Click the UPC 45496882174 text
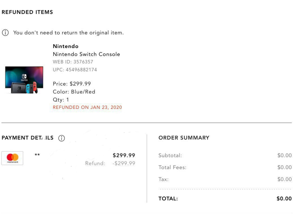The width and height of the screenshot is (296, 214). (x=75, y=70)
